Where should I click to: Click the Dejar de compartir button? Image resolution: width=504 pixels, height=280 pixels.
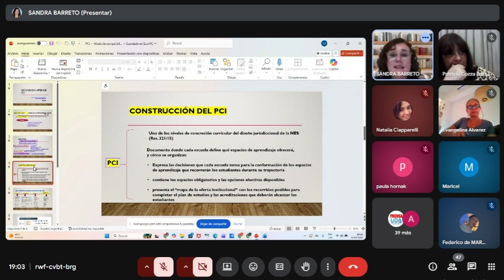[x=213, y=224]
